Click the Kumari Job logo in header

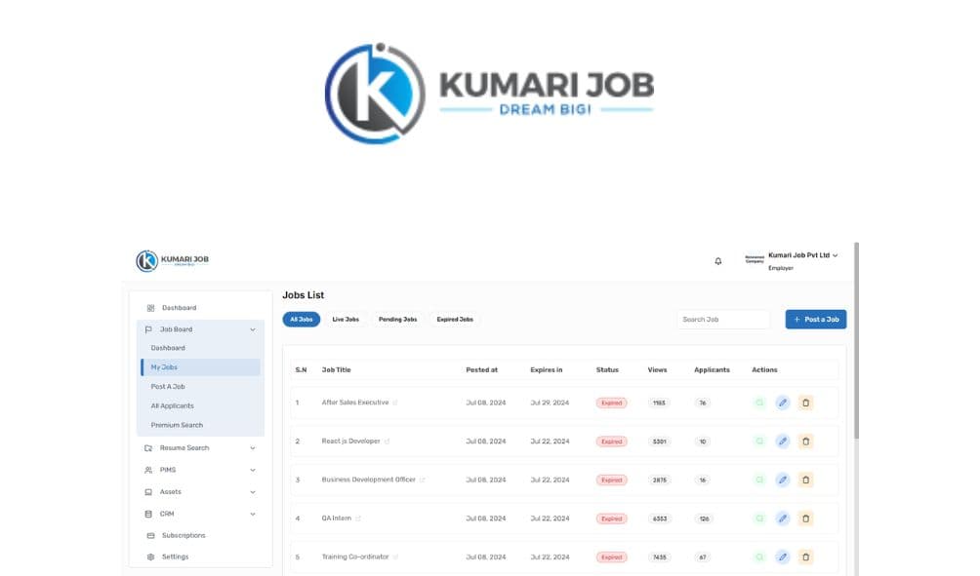point(173,260)
